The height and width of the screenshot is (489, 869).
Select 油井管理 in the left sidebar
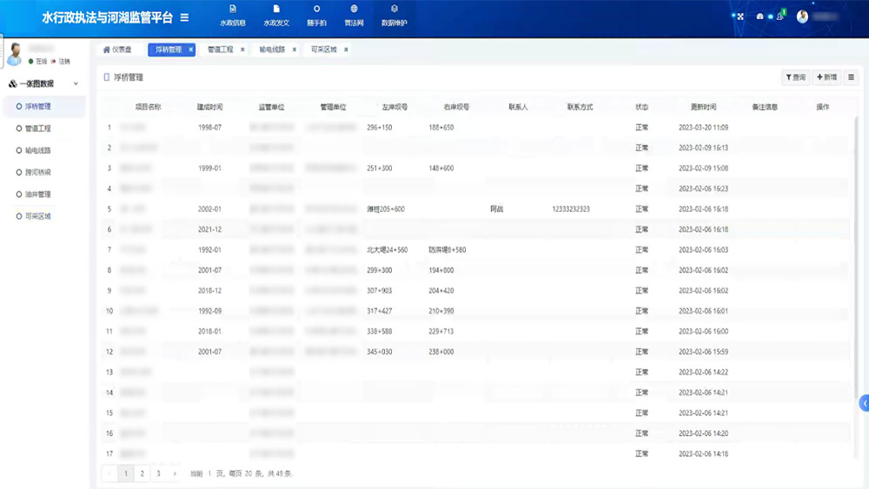(37, 195)
